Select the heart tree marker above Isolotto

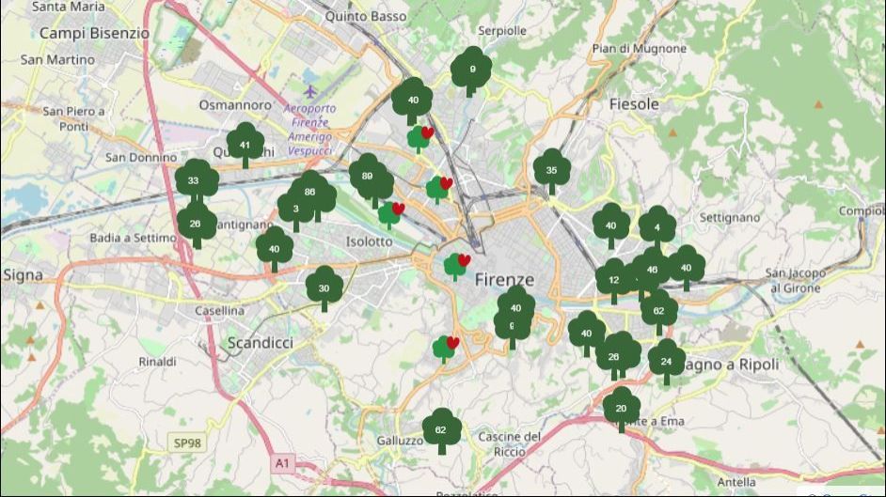click(x=390, y=214)
